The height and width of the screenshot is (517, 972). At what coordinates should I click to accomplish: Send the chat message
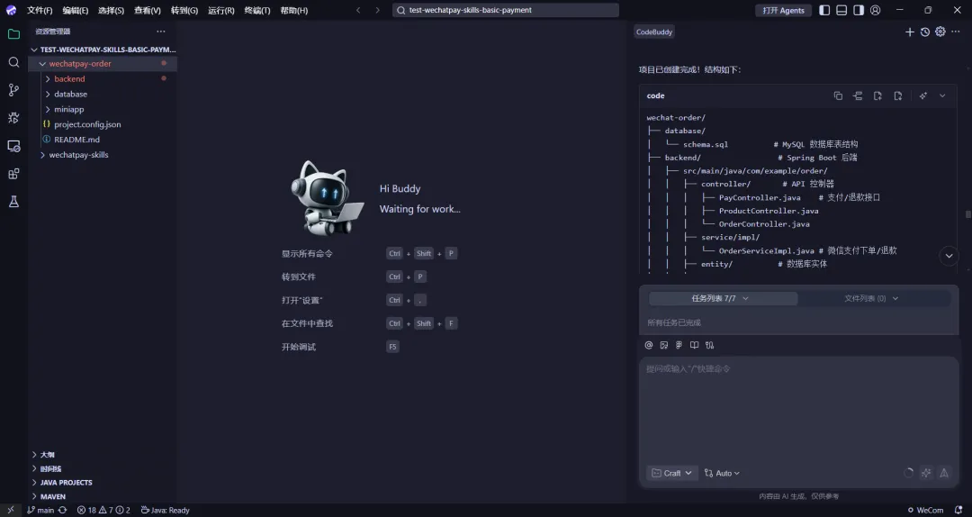[944, 473]
